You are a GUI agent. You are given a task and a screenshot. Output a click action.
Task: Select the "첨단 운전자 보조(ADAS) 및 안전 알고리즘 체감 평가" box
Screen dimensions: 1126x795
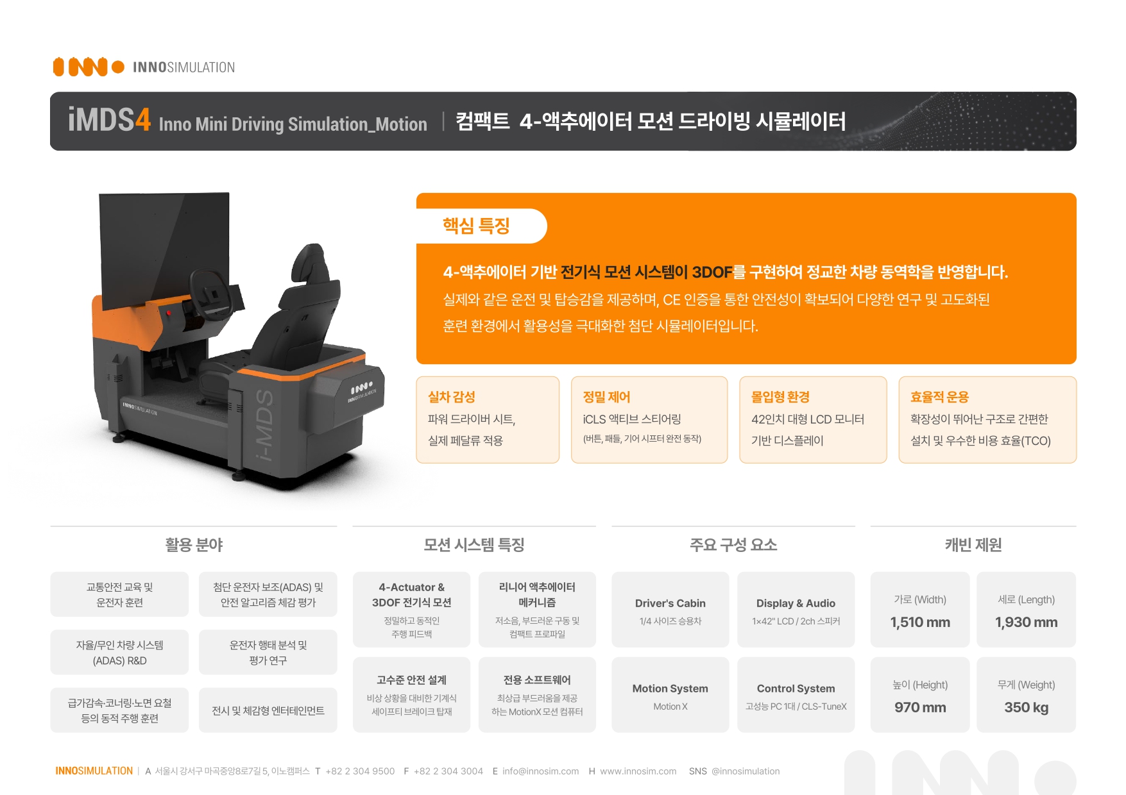pos(268,594)
